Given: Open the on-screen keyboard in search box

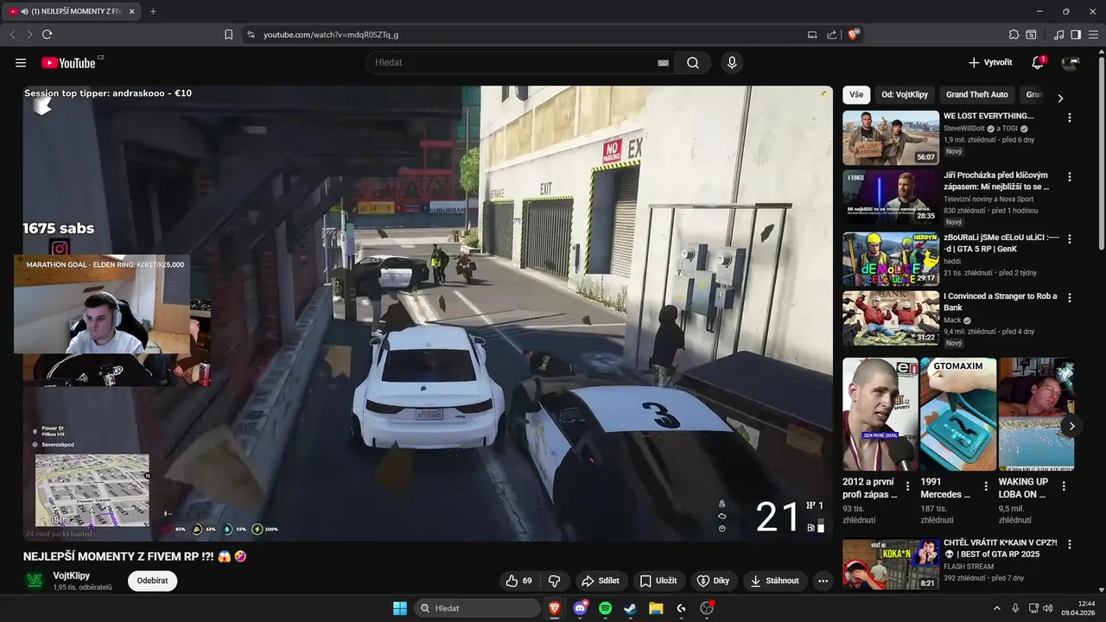Looking at the screenshot, I should 663,63.
